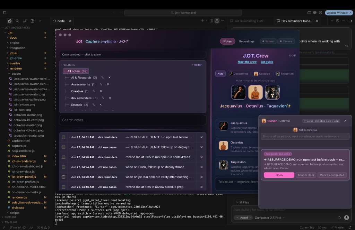Collapse the assets folder in file tree
The height and width of the screenshot is (230, 355).
(x=16, y=74)
